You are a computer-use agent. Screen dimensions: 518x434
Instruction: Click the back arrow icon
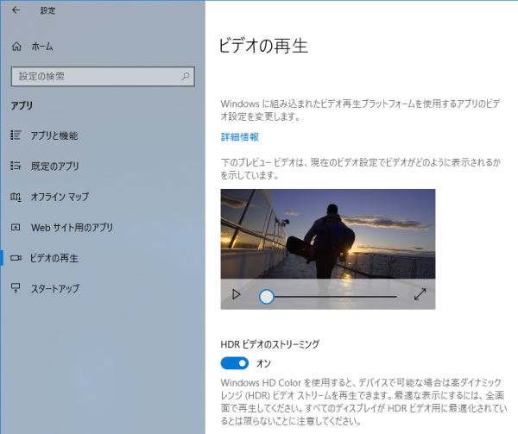coord(16,10)
